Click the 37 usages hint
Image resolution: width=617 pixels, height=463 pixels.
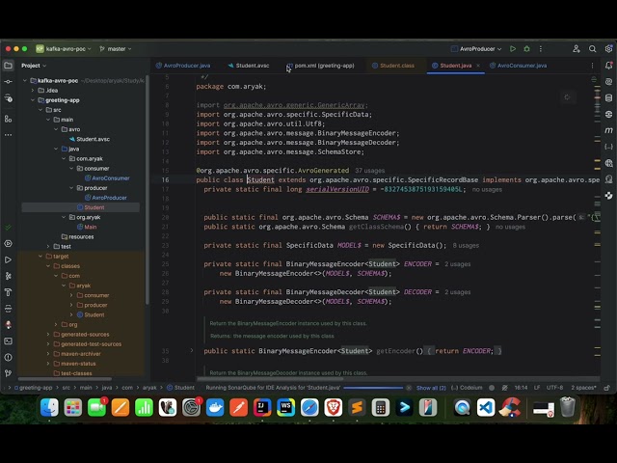coord(369,170)
